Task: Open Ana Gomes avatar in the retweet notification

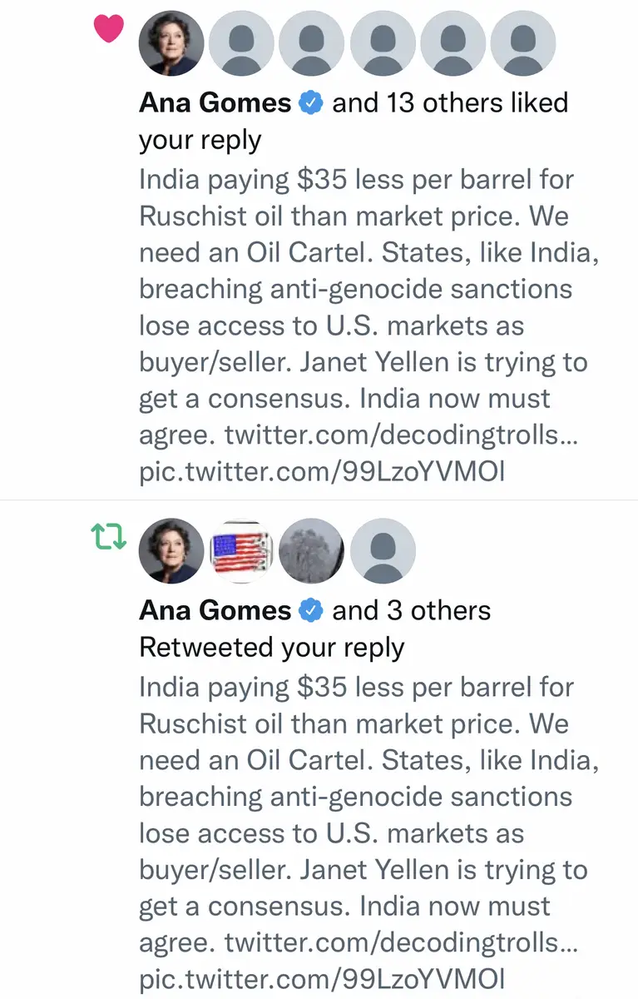Action: (171, 551)
